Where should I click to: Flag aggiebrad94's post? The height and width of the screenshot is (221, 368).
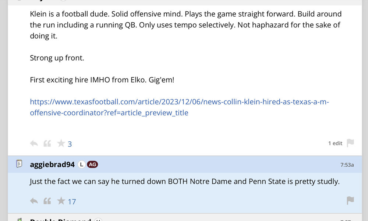[x=350, y=200]
